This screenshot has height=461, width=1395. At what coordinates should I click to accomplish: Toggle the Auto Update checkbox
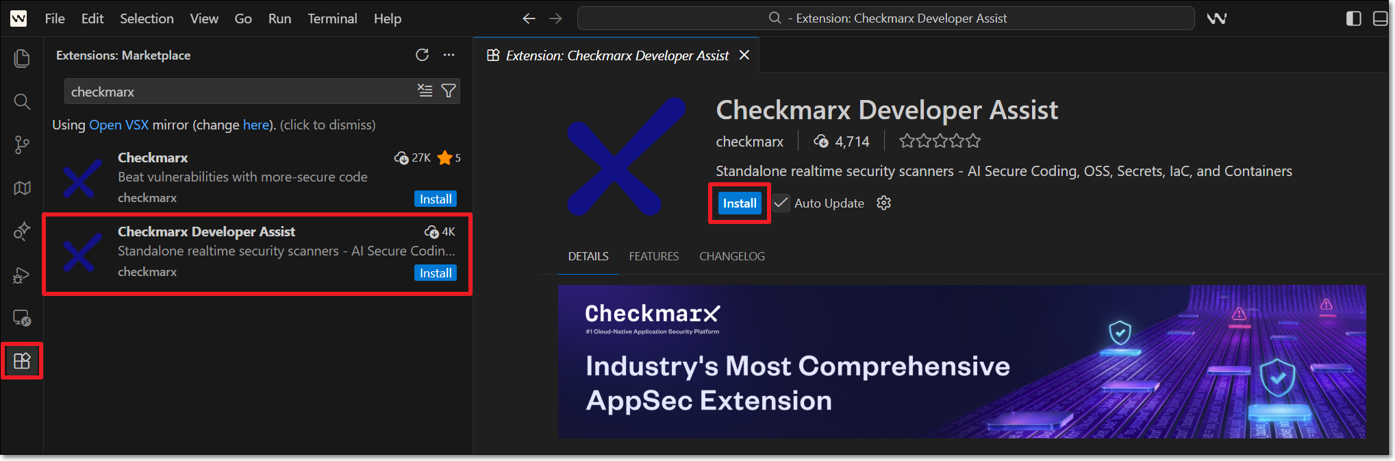(781, 203)
